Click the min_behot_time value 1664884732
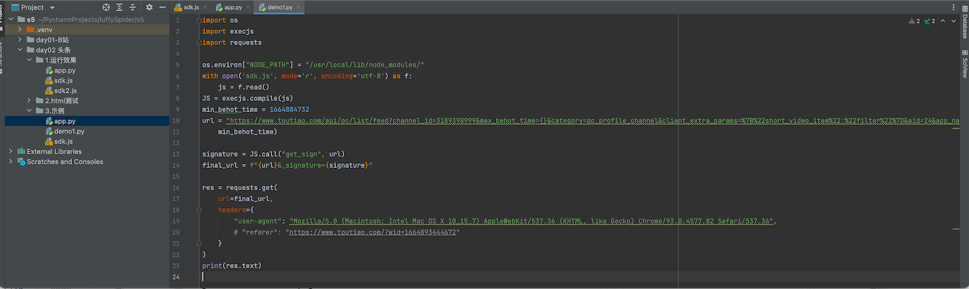Screen dimensions: 969x289 tap(289, 109)
